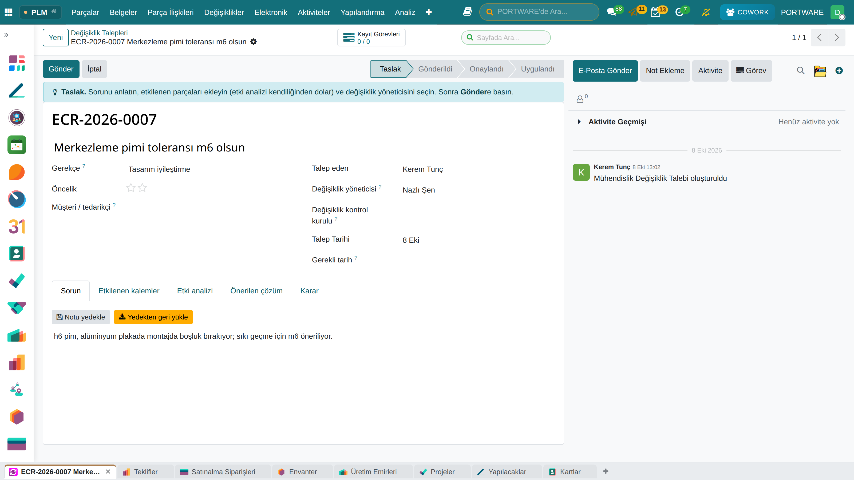Screen dimensions: 854x480
Task: Search chatter with the magnifier icon
Action: (x=800, y=71)
